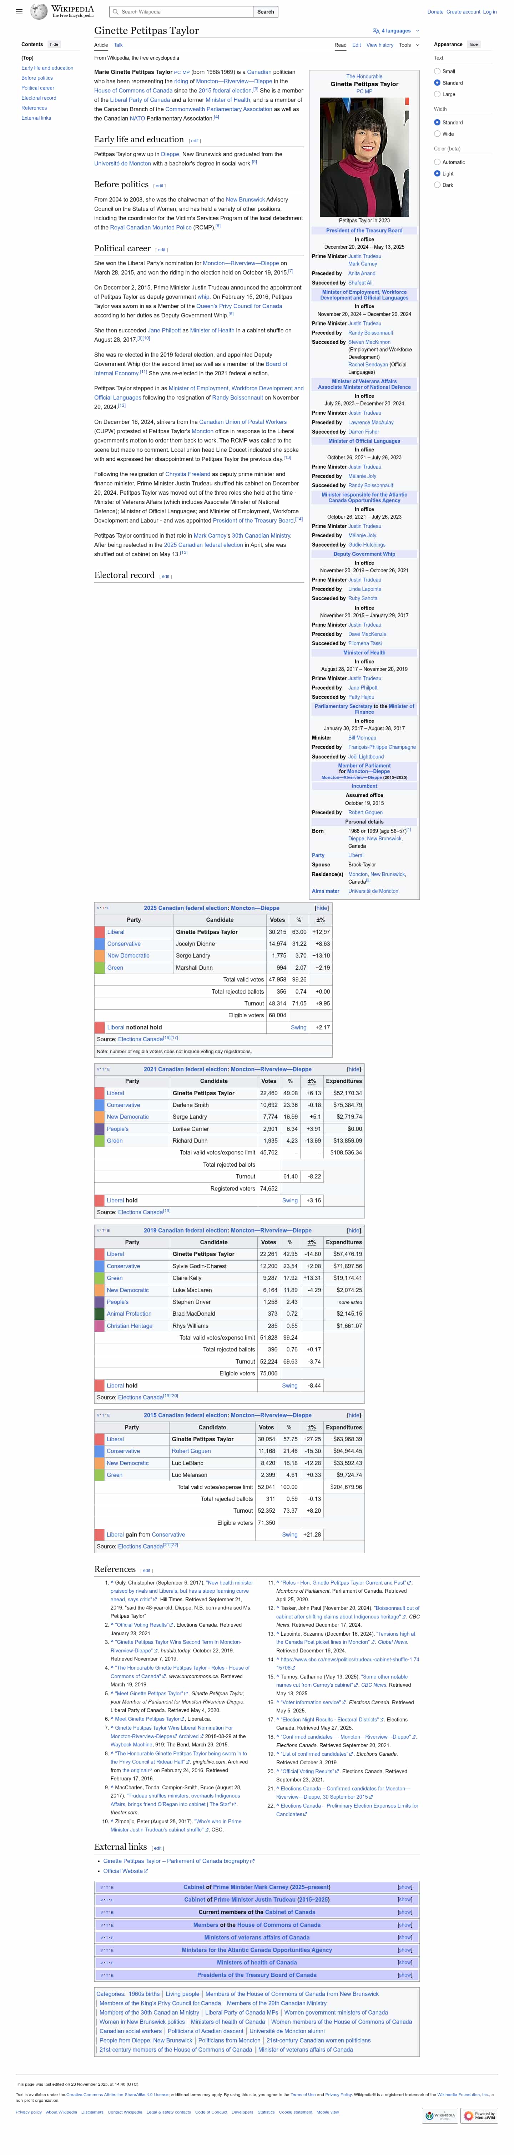Go to Before politics in Contents sidebar
The width and height of the screenshot is (514, 2155).
[37, 78]
